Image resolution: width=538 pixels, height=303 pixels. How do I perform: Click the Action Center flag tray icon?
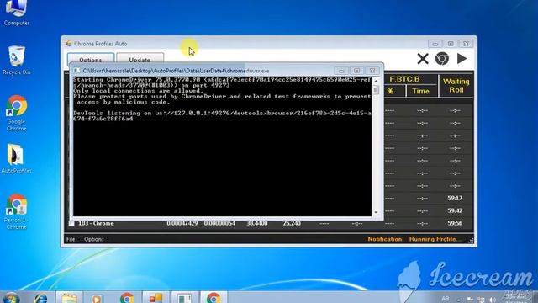pyautogui.click(x=470, y=300)
